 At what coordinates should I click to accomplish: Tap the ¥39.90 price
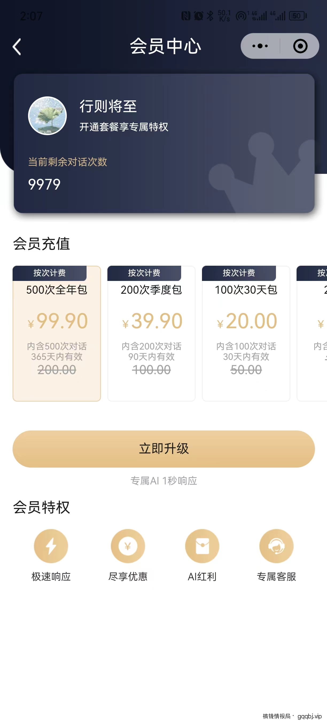point(152,321)
